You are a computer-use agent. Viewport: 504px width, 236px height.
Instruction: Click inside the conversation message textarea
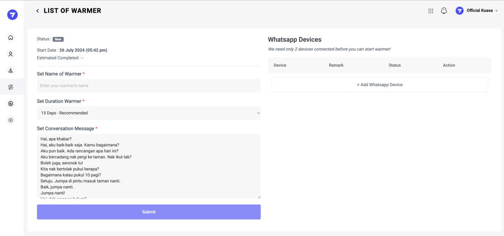point(149,166)
